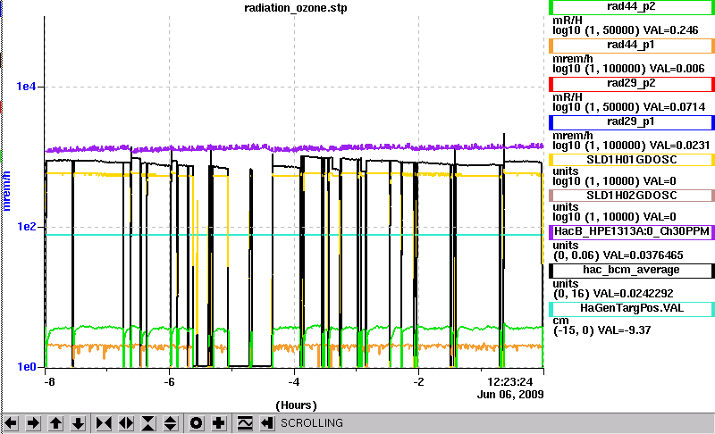Click the VAL=0.006 reading under rad44_p1
The width and height of the screenshot is (715, 434).
click(x=677, y=69)
